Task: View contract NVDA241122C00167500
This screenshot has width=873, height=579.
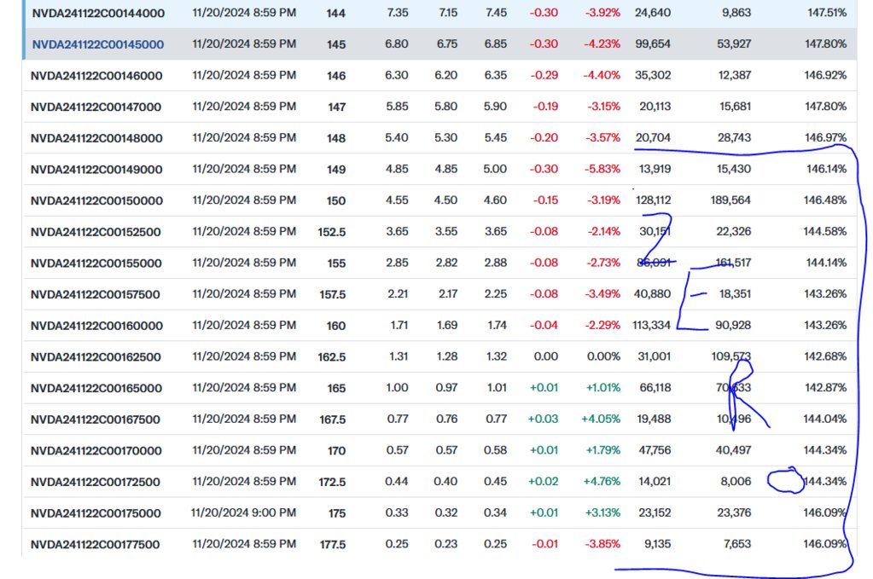Action: (96, 420)
